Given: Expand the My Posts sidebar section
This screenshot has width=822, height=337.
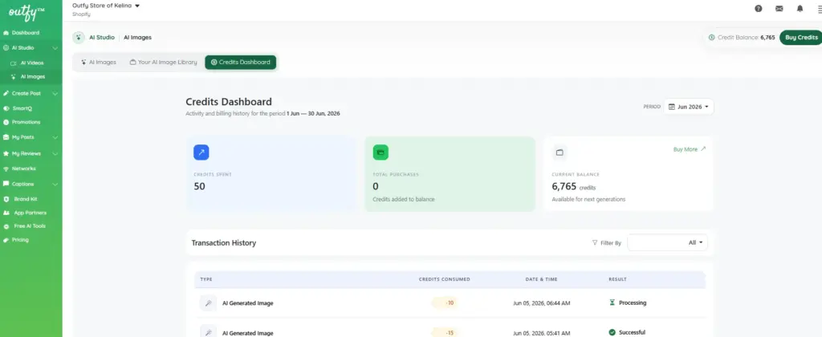Looking at the screenshot, I should pyautogui.click(x=55, y=137).
